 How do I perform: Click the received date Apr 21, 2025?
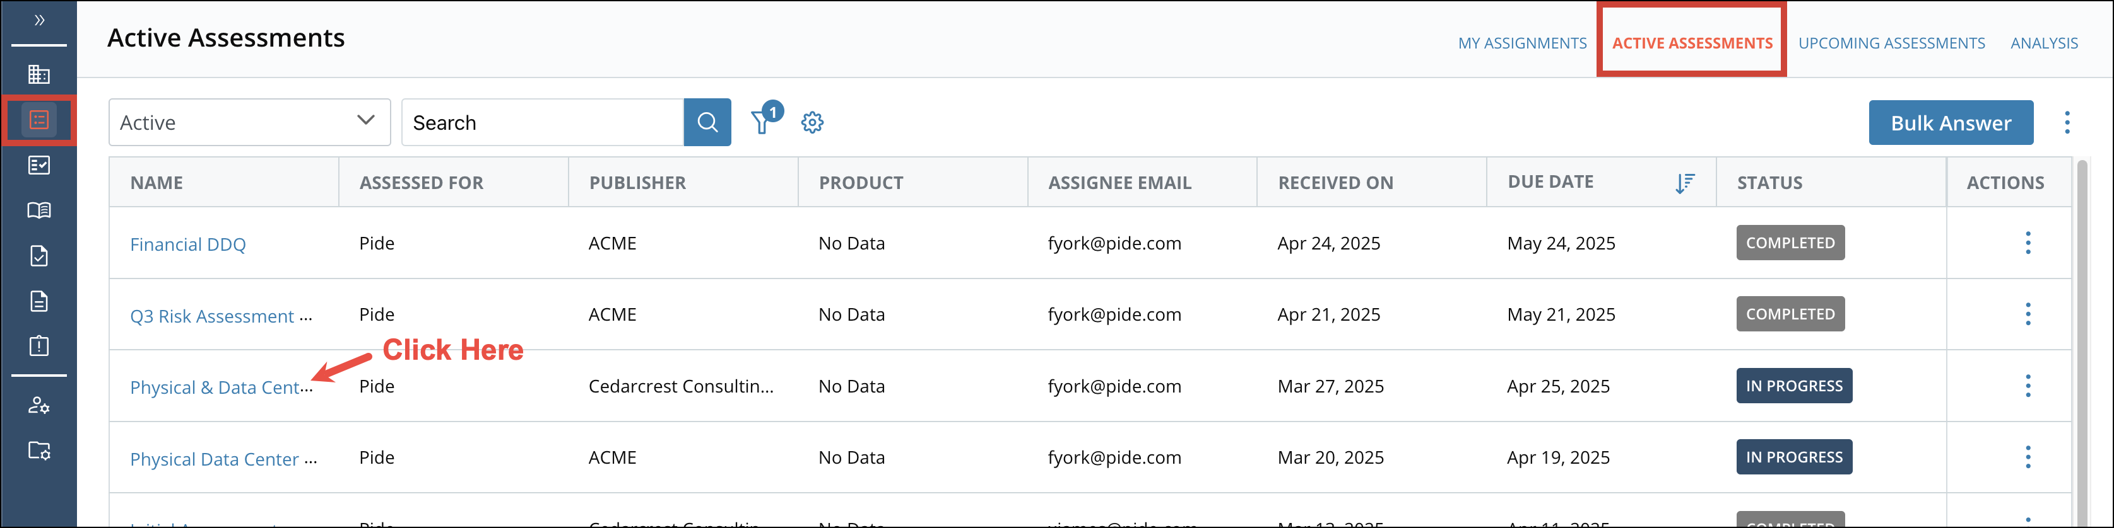[1328, 315]
